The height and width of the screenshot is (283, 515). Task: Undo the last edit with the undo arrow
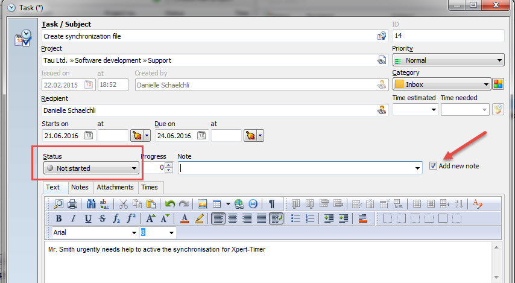click(170, 204)
